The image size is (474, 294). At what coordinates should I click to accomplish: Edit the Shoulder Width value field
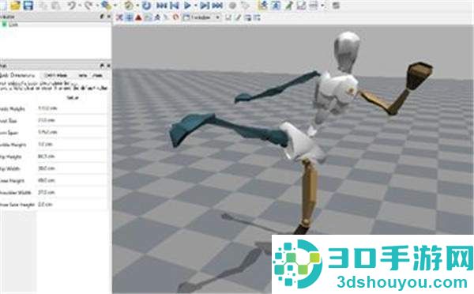tap(72, 192)
